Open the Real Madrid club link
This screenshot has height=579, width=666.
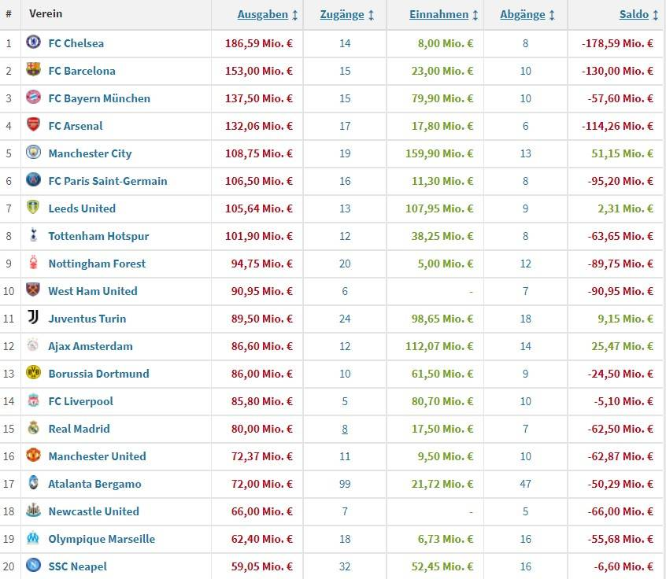(x=79, y=430)
